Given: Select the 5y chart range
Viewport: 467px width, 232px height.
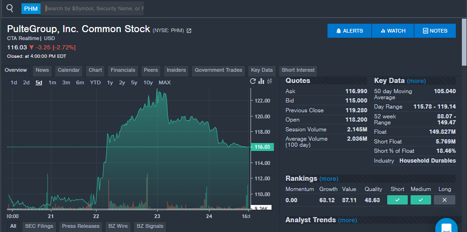Looking at the screenshot, I should point(134,82).
